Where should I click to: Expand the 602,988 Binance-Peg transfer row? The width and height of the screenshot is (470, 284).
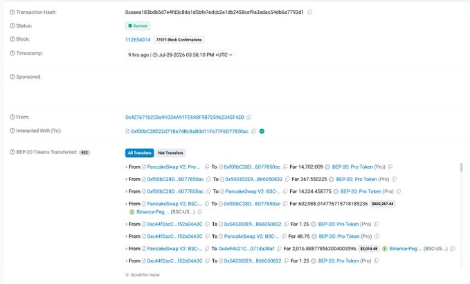click(126, 204)
